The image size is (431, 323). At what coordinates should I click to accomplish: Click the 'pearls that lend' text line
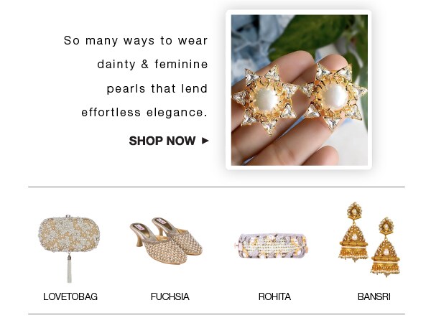157,89
